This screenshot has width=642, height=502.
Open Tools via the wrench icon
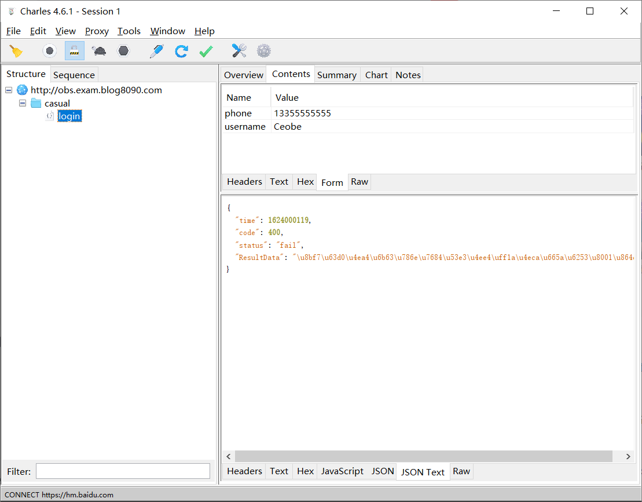point(239,51)
